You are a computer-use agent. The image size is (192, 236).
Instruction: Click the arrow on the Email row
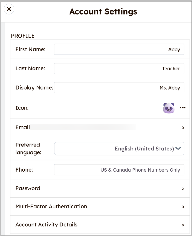tap(183, 128)
